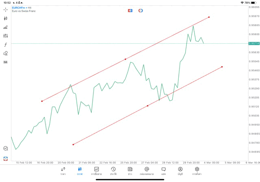
Task: Expand the H4 timeframe selector
Action: (x=6, y=62)
